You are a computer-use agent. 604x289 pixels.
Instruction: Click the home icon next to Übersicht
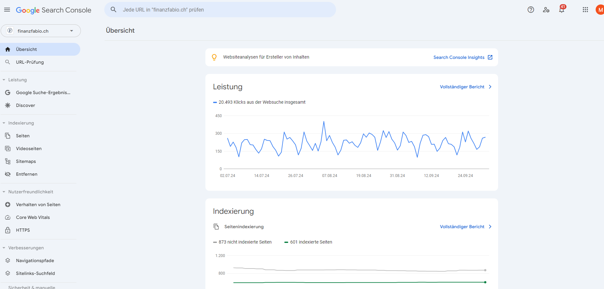(x=8, y=49)
